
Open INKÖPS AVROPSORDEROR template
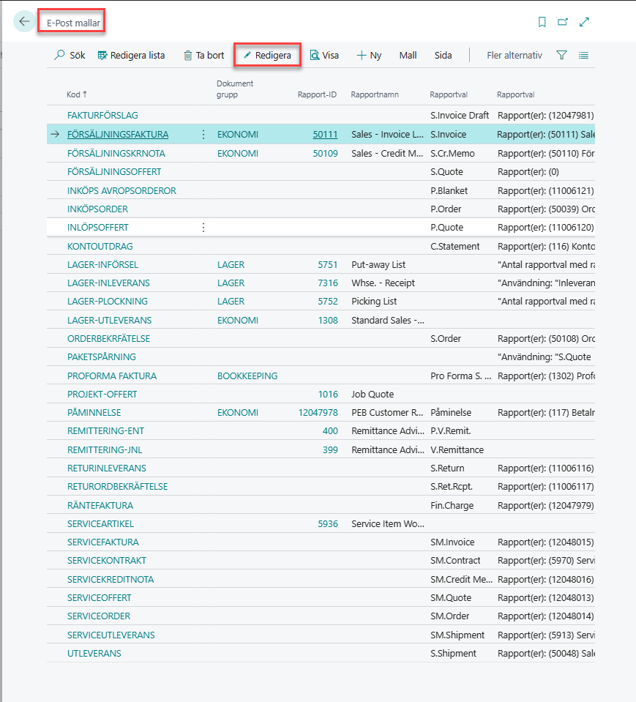click(x=121, y=191)
